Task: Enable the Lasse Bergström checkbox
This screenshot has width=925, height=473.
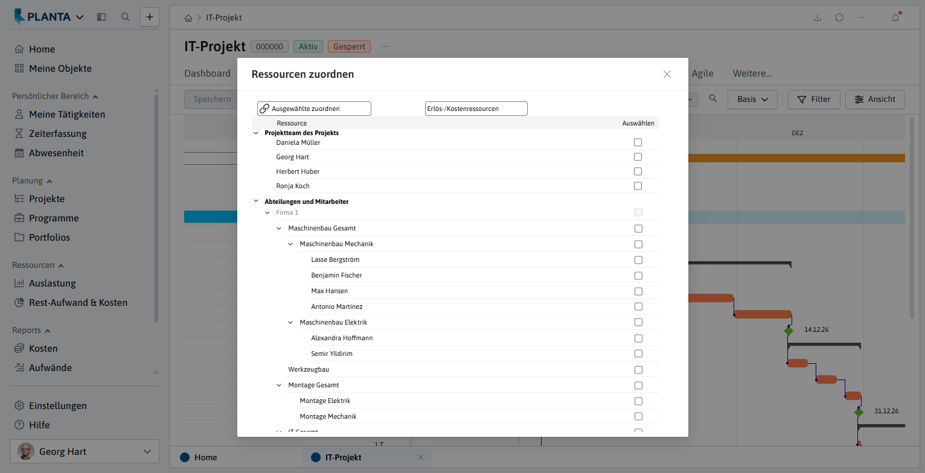Action: [638, 260]
